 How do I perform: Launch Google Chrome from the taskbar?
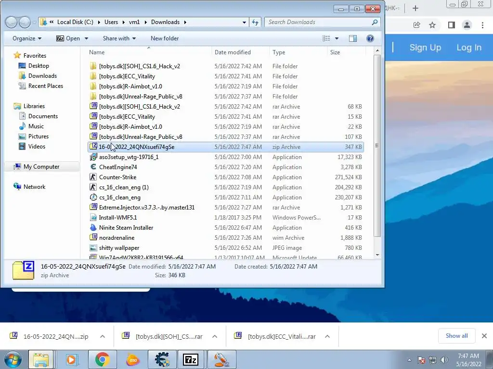pos(102,359)
